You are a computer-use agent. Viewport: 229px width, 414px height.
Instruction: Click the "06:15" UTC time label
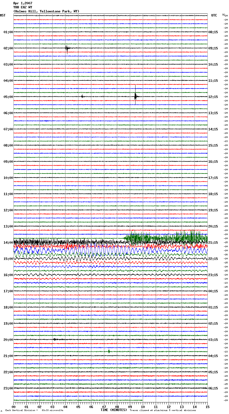click(x=213, y=388)
